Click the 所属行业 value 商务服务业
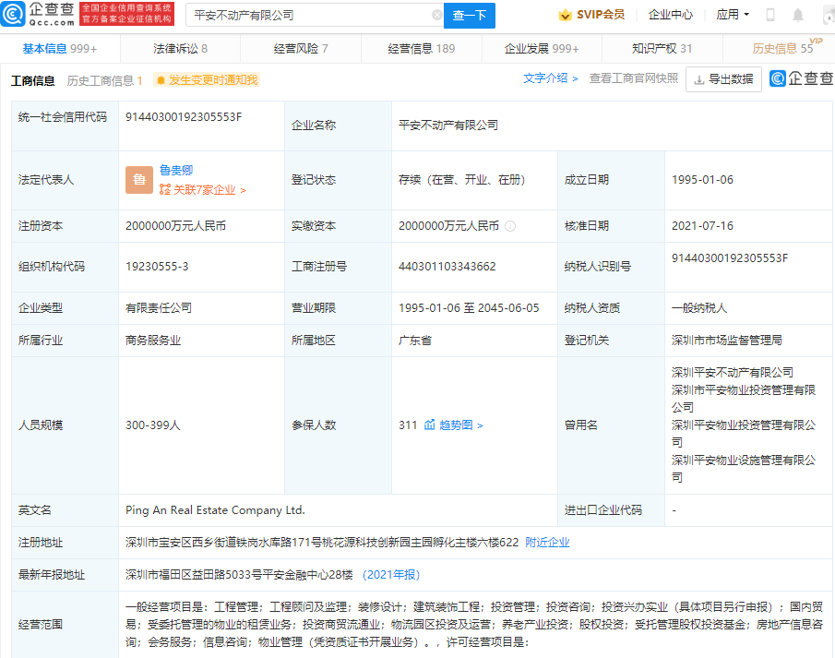This screenshot has height=658, width=835. click(153, 340)
